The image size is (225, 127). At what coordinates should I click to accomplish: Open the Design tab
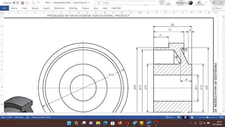click(x=35, y=8)
